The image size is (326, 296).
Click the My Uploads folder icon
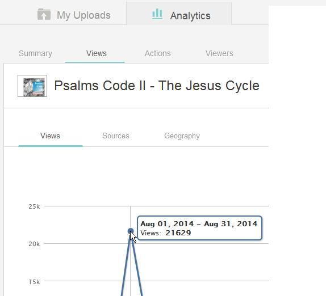(x=44, y=14)
